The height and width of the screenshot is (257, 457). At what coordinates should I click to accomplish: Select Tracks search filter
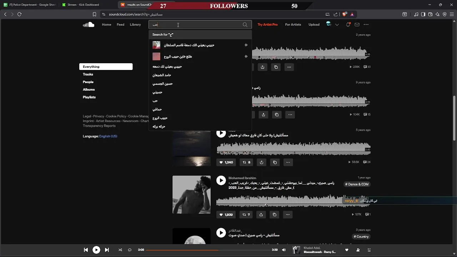[88, 74]
